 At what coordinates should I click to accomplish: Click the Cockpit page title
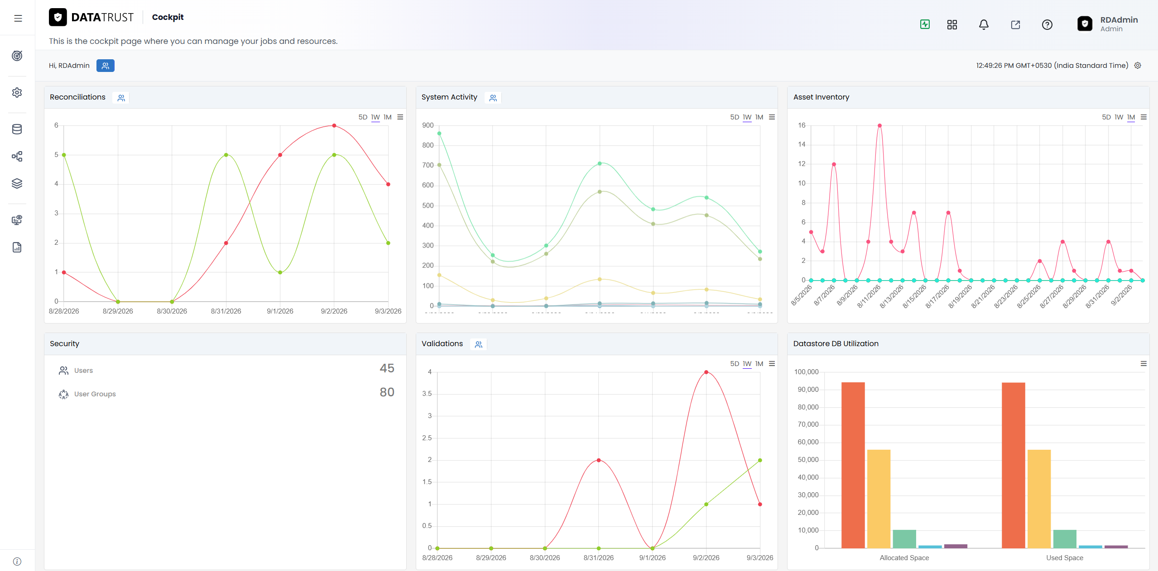168,17
